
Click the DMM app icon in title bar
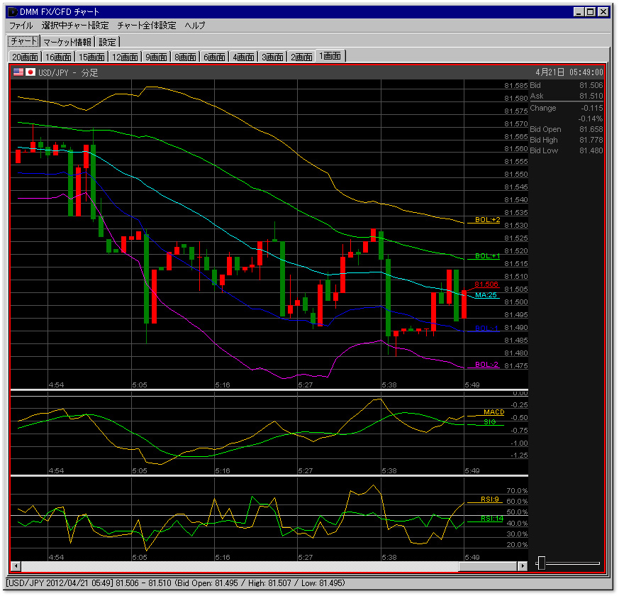pyautogui.click(x=13, y=12)
